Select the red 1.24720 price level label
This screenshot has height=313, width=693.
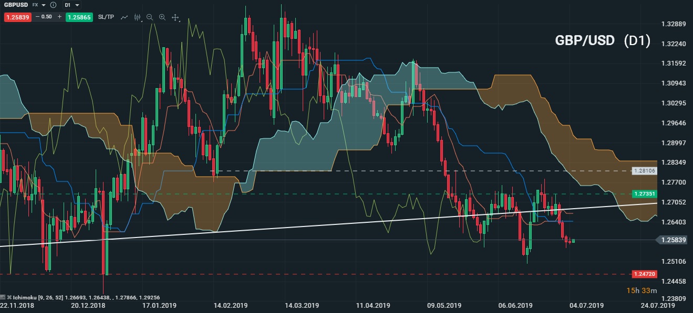coord(645,274)
